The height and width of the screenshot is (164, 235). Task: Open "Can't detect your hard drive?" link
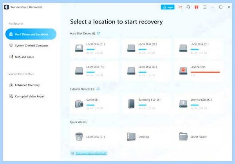click(x=91, y=153)
